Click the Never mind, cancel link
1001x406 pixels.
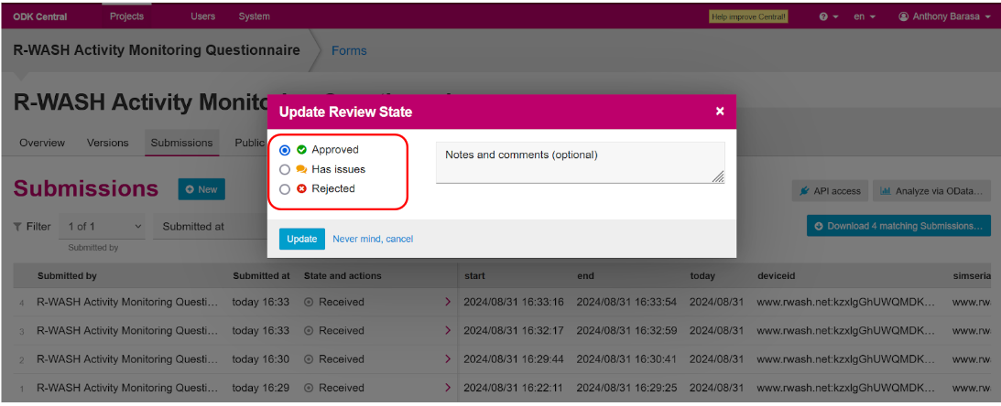[373, 239]
